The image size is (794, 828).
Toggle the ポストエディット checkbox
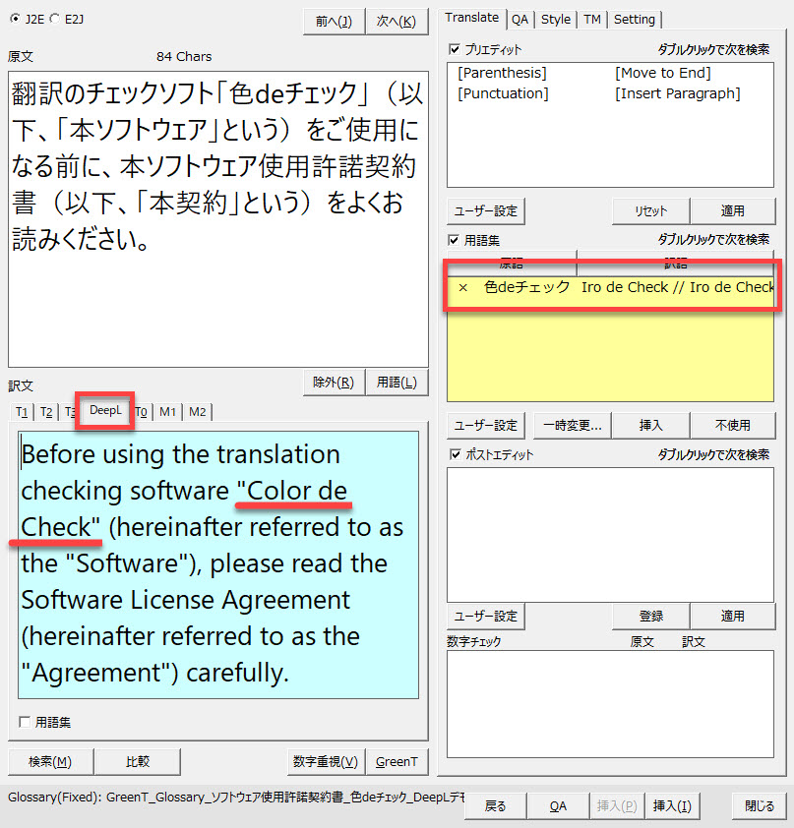455,454
